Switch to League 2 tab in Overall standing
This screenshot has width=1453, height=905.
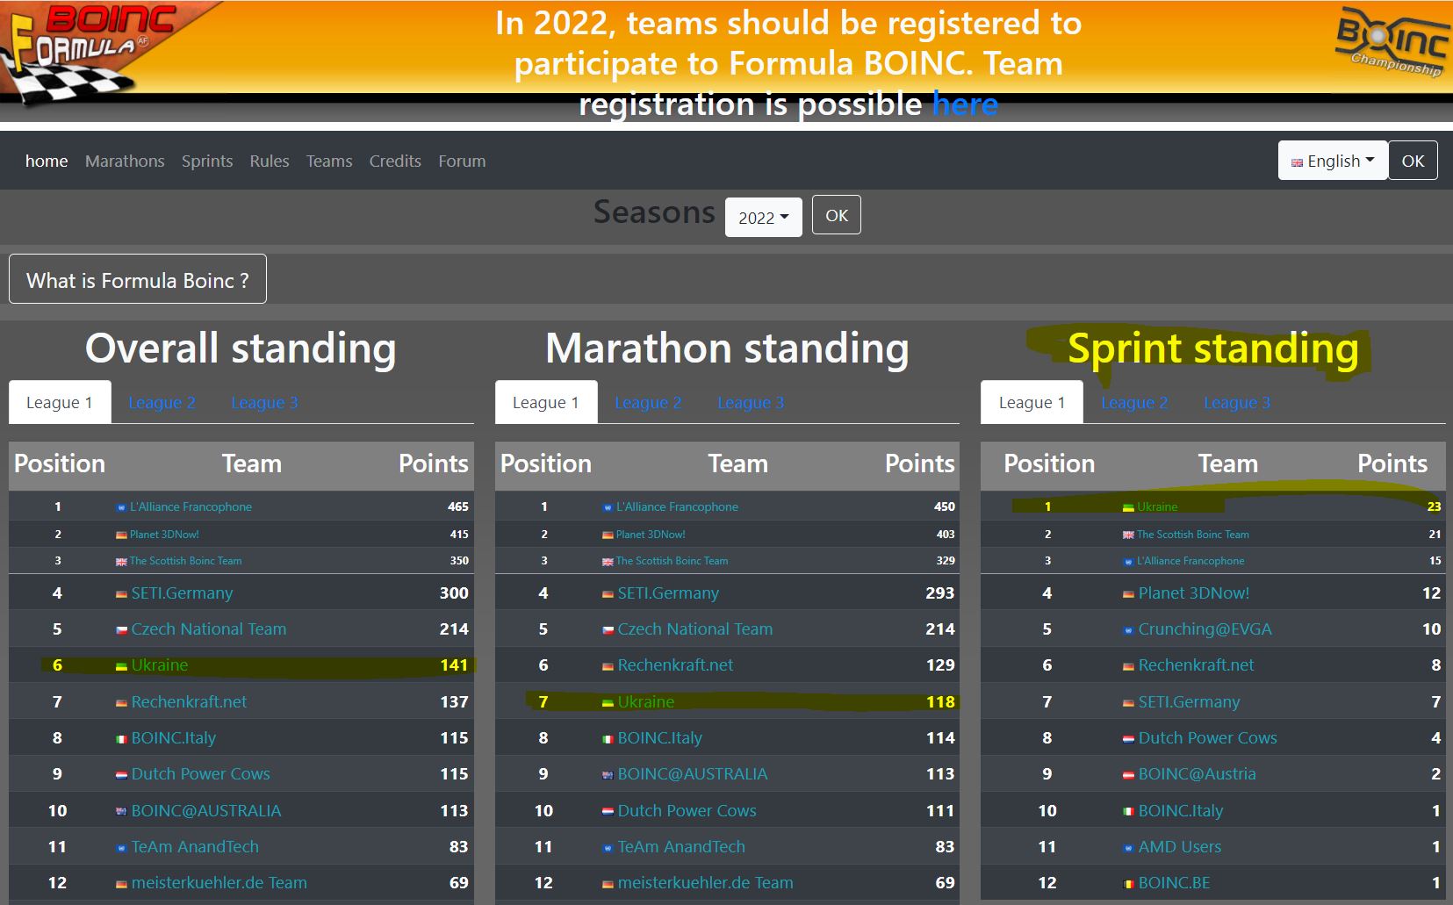tap(162, 403)
